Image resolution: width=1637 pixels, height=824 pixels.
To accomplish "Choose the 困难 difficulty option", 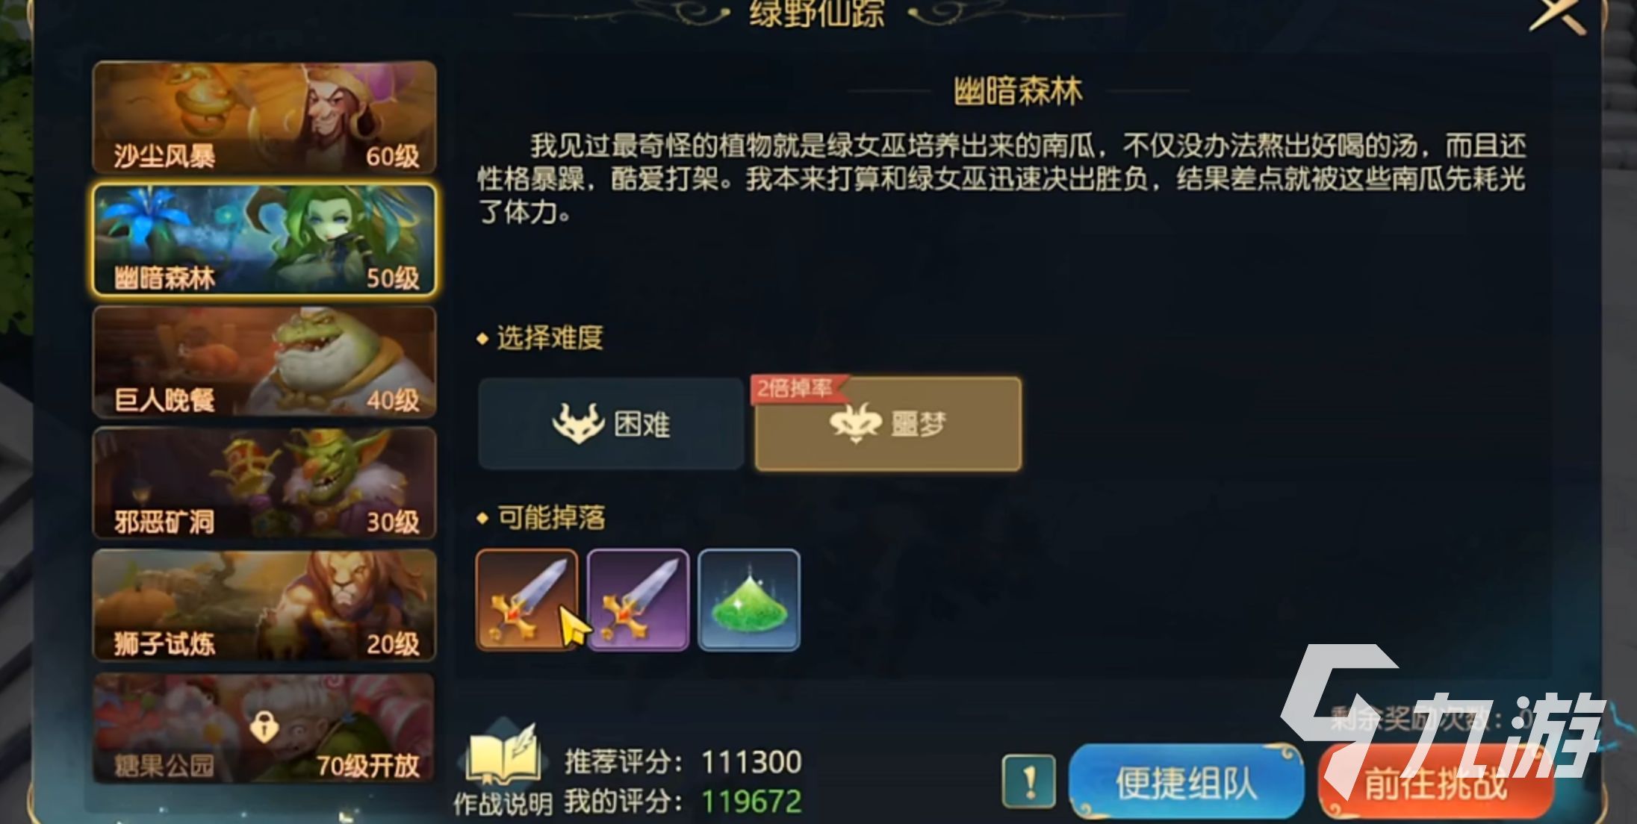I will (x=611, y=424).
